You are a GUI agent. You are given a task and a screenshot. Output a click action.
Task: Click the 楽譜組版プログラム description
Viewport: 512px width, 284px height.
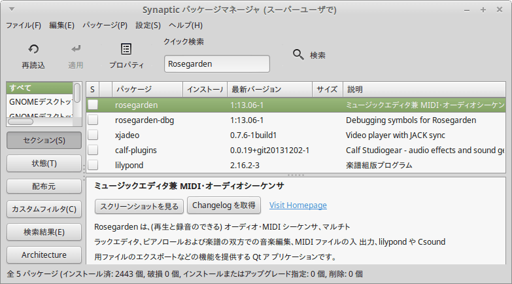(x=379, y=166)
